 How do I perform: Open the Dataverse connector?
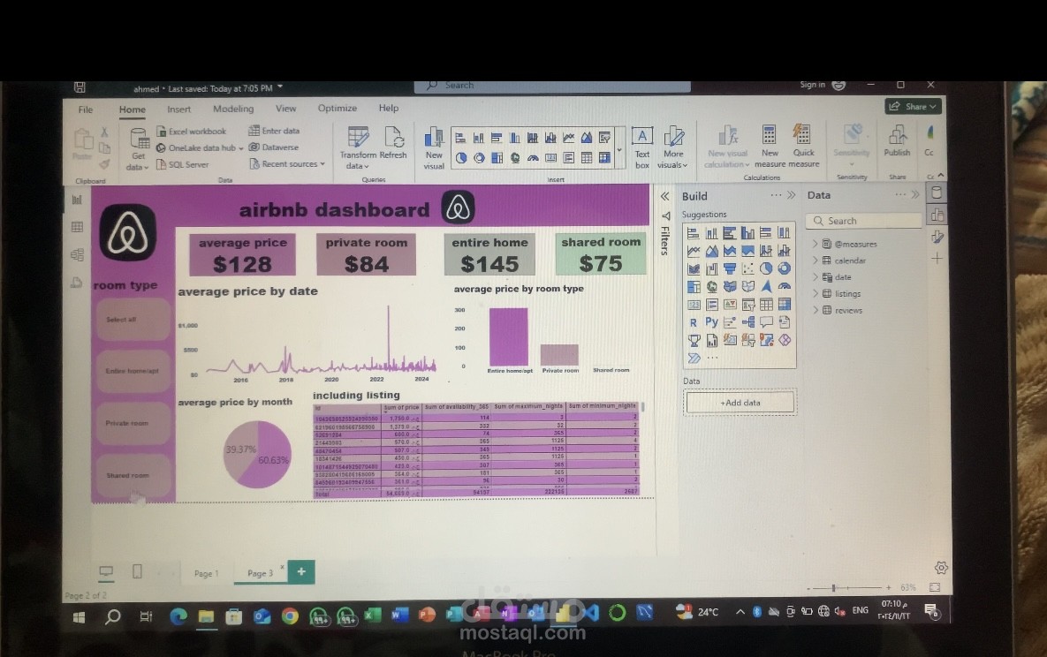275,147
